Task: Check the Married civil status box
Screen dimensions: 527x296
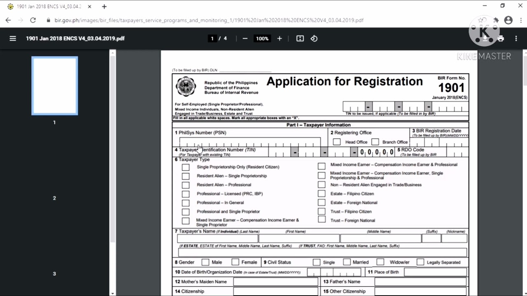Action: (x=347, y=262)
